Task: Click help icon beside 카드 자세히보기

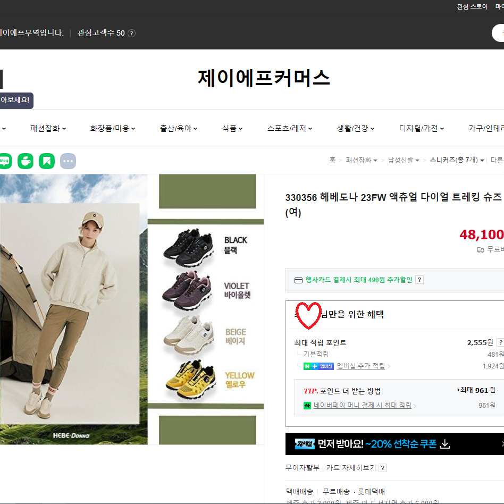Action: (382, 468)
